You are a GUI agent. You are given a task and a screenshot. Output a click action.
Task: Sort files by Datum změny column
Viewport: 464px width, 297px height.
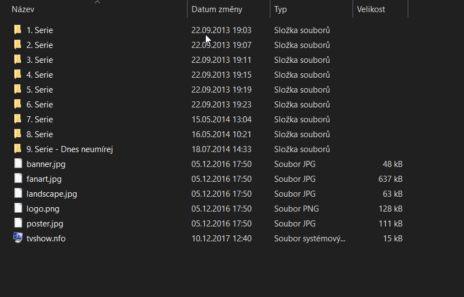(216, 9)
